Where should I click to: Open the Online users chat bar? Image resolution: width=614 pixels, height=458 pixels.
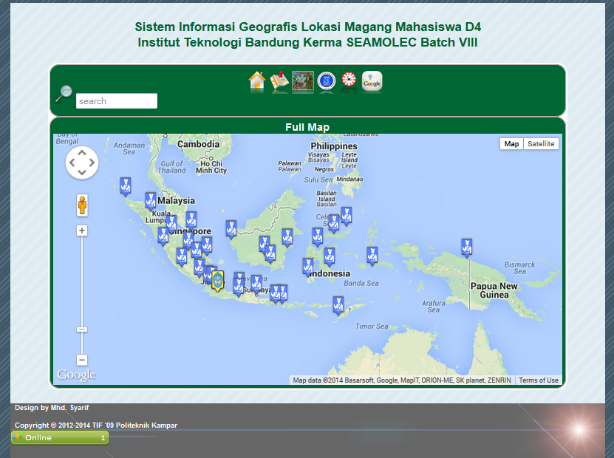(59, 438)
